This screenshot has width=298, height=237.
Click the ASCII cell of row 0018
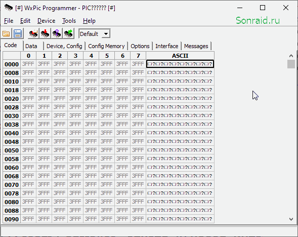(x=180, y=90)
